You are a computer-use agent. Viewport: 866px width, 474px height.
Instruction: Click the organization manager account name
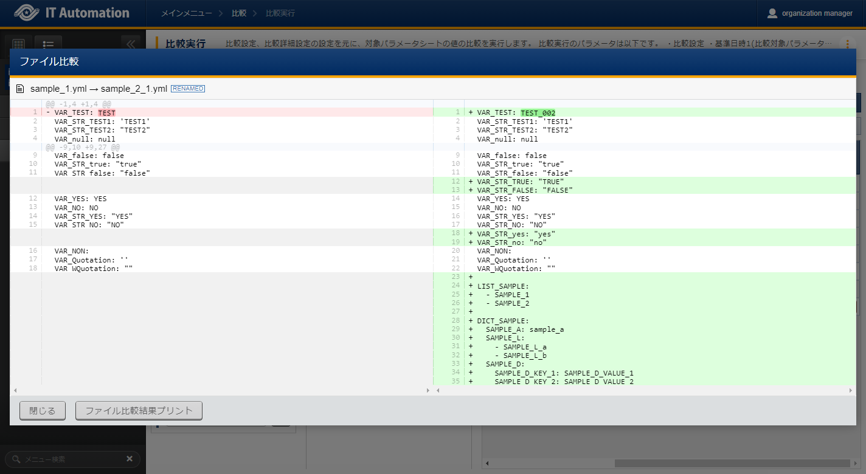817,13
